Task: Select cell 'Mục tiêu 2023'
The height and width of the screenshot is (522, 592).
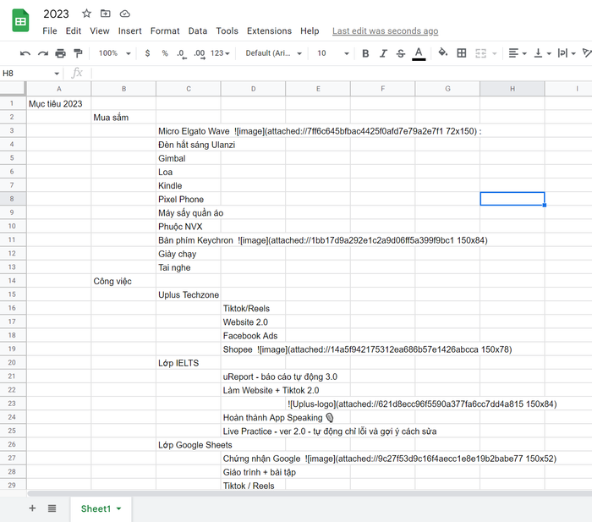Action: [59, 103]
